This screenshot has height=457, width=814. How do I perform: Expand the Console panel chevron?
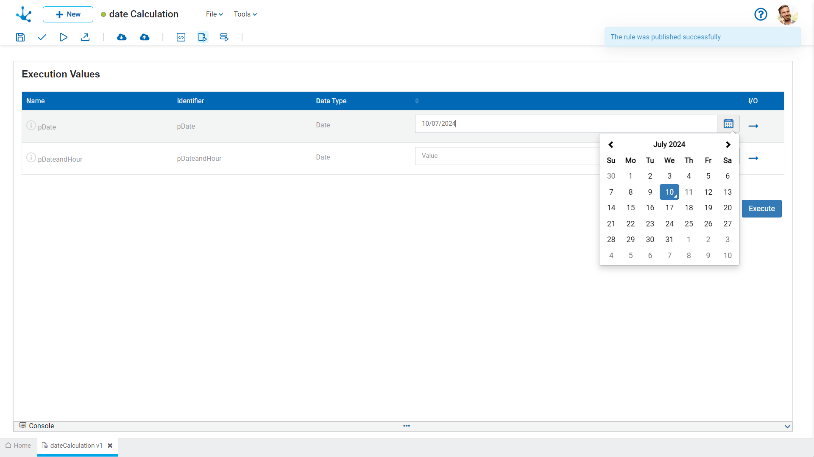click(x=787, y=427)
